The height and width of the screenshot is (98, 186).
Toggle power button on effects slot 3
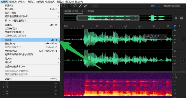[x=7, y=83]
